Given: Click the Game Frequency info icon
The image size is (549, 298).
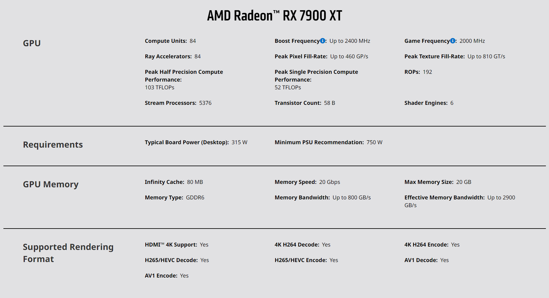Looking at the screenshot, I should point(453,41).
